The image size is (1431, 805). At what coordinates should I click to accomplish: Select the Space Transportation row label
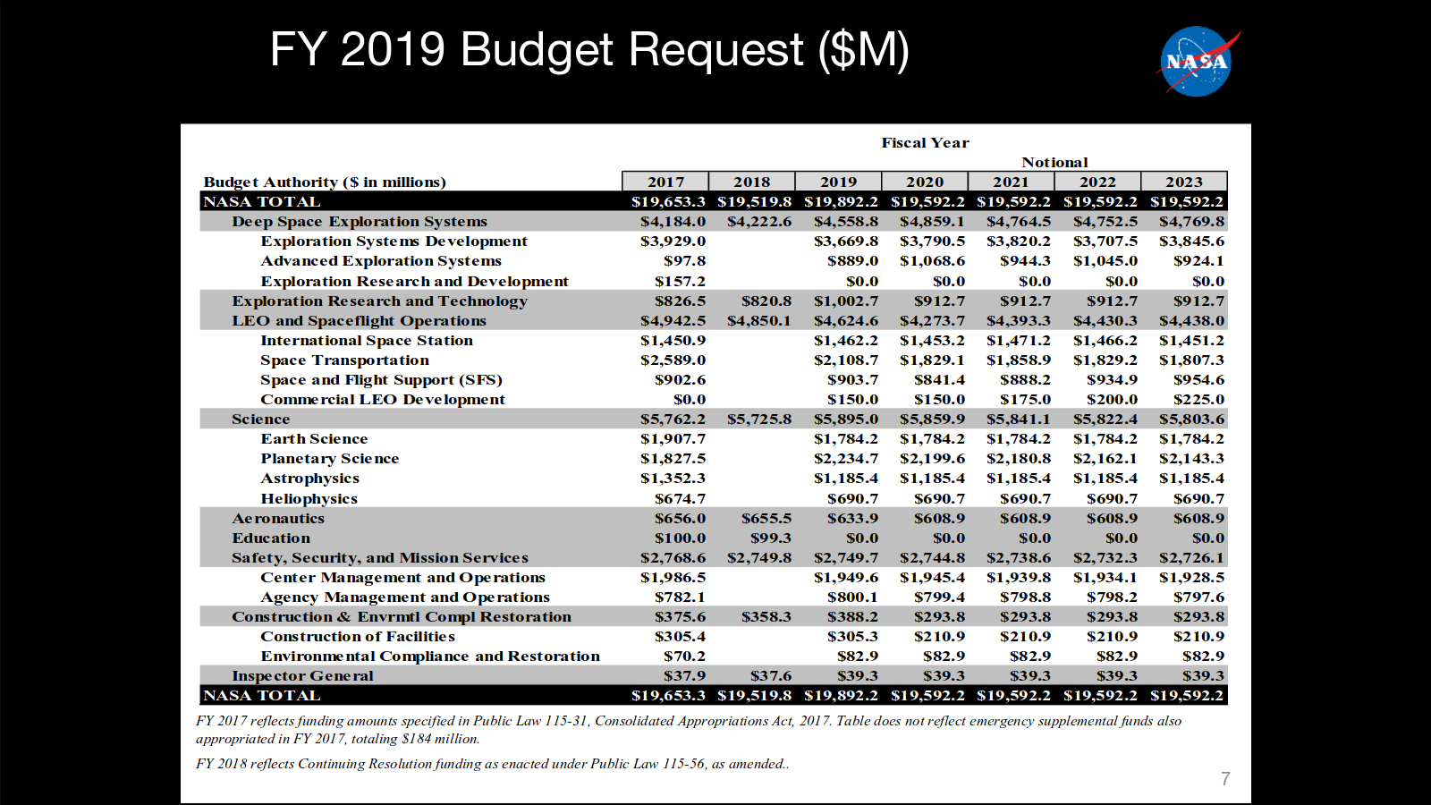coord(344,360)
